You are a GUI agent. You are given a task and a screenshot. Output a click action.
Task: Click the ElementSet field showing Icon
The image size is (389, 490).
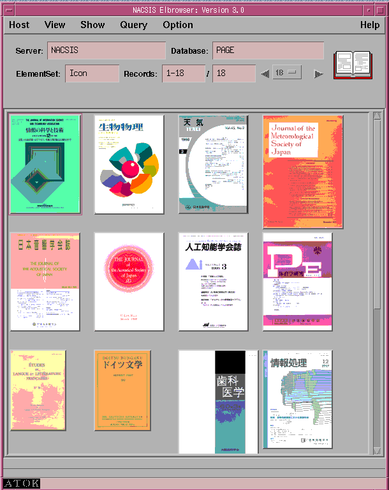92,73
